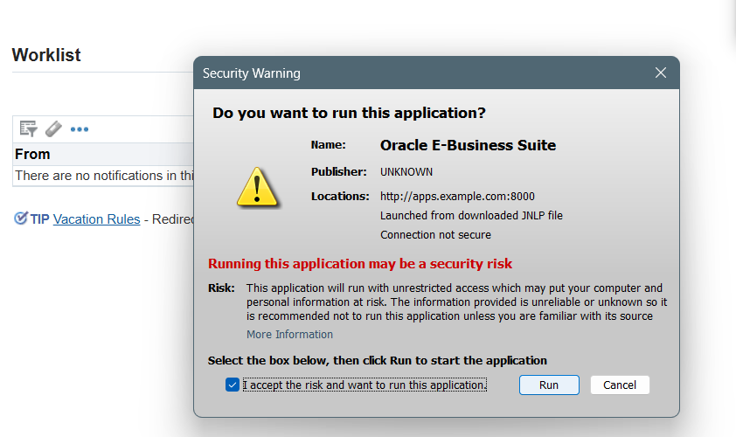Open the Vacation Rules link
Screen dimensions: 736x437
(x=97, y=219)
